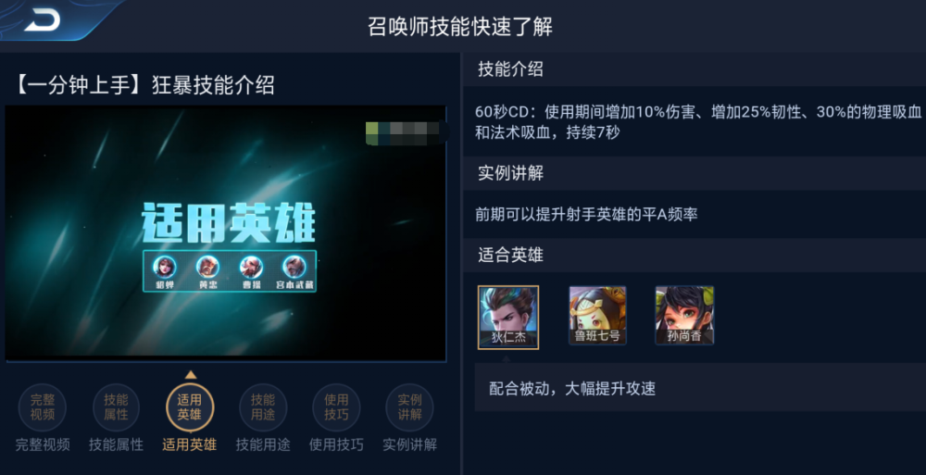Viewport: 926px width, 475px height.
Task: Select the 狄仁杰 hero portrait
Action: pyautogui.click(x=507, y=318)
